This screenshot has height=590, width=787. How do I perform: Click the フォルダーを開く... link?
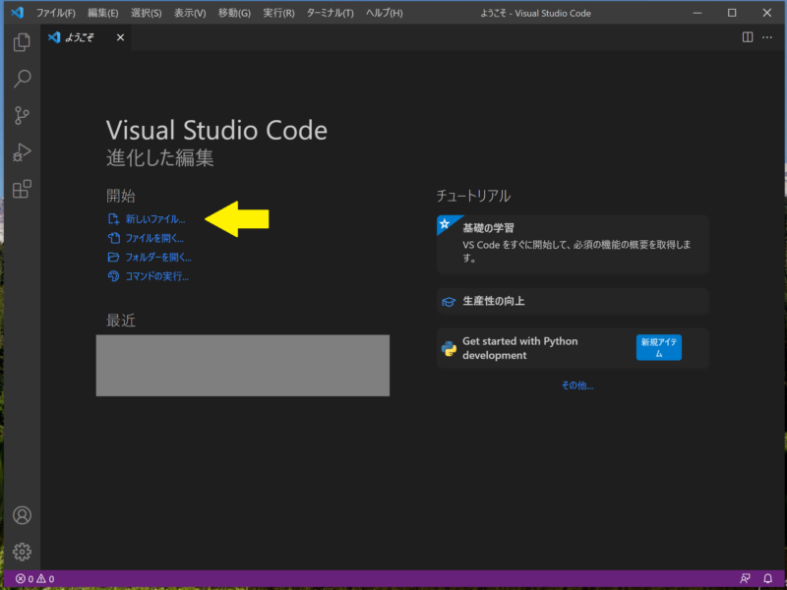pos(157,257)
